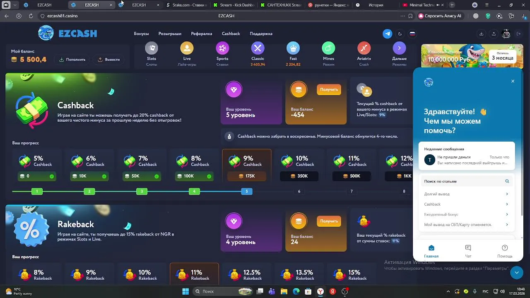Screen dimensions: 530x298
Task: Click the Поиск по статьям search field
Action: click(467, 181)
